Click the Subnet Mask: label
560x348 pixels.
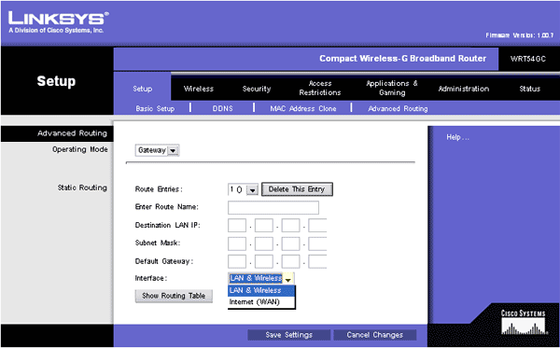[x=158, y=243]
